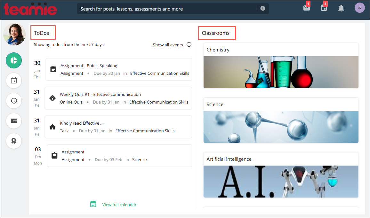370x218 pixels.
Task: Click the 'Task' type label
Action: click(x=64, y=131)
